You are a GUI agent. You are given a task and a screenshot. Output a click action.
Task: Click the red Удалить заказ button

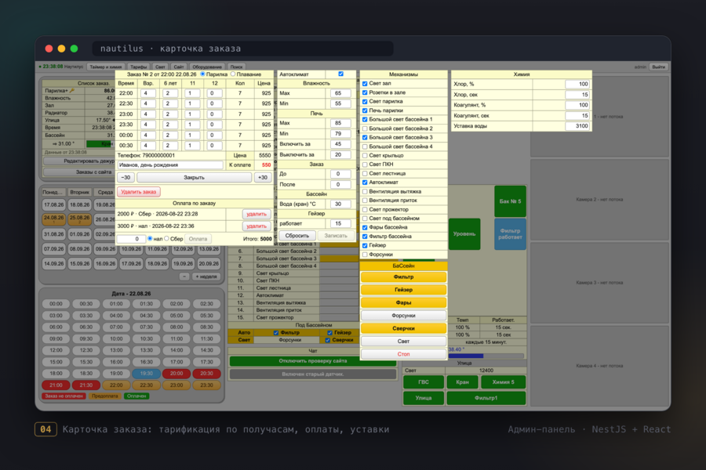tap(138, 192)
